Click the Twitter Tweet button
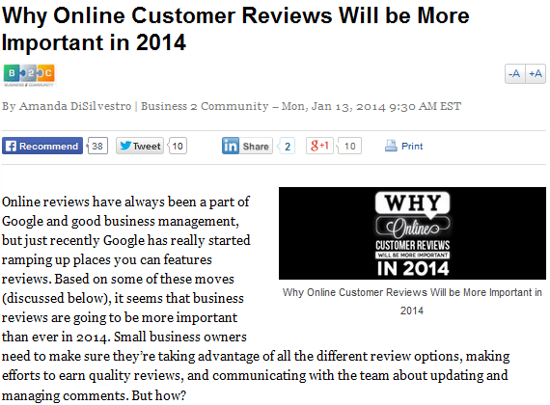Image resolution: width=550 pixels, height=405 pixels. click(140, 146)
